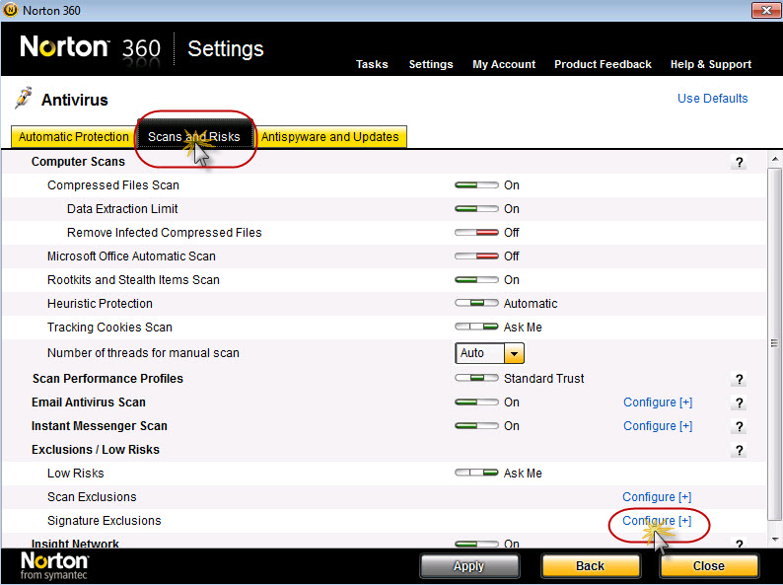The height and width of the screenshot is (585, 783).
Task: Close the Norton 360 window
Action: pos(766,10)
